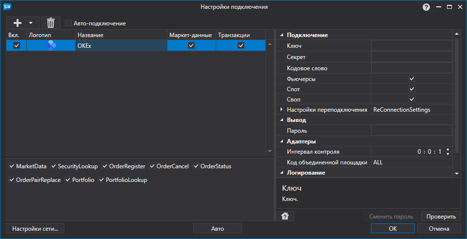Sort by the Маркет-данные column header
Image resolution: width=467 pixels, height=239 pixels.
point(191,35)
